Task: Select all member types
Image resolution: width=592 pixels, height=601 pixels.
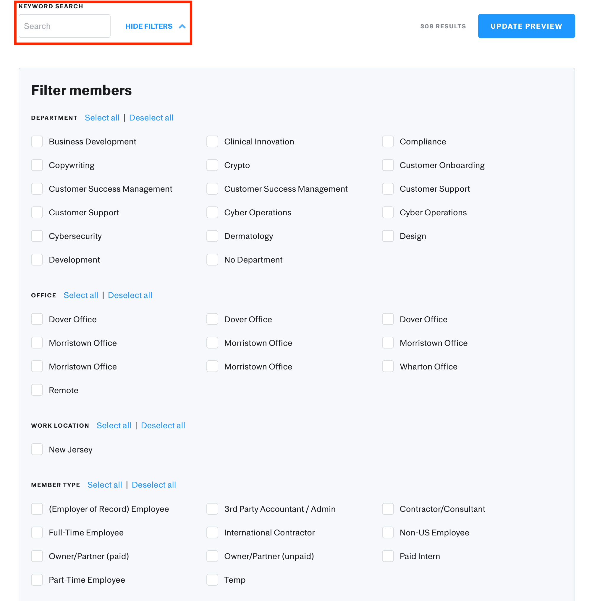Action: [104, 485]
